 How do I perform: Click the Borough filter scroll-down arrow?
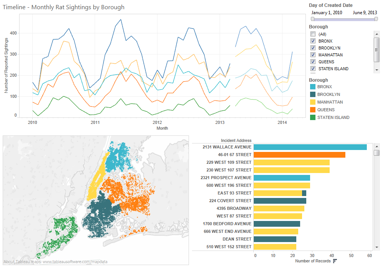[x=377, y=69]
